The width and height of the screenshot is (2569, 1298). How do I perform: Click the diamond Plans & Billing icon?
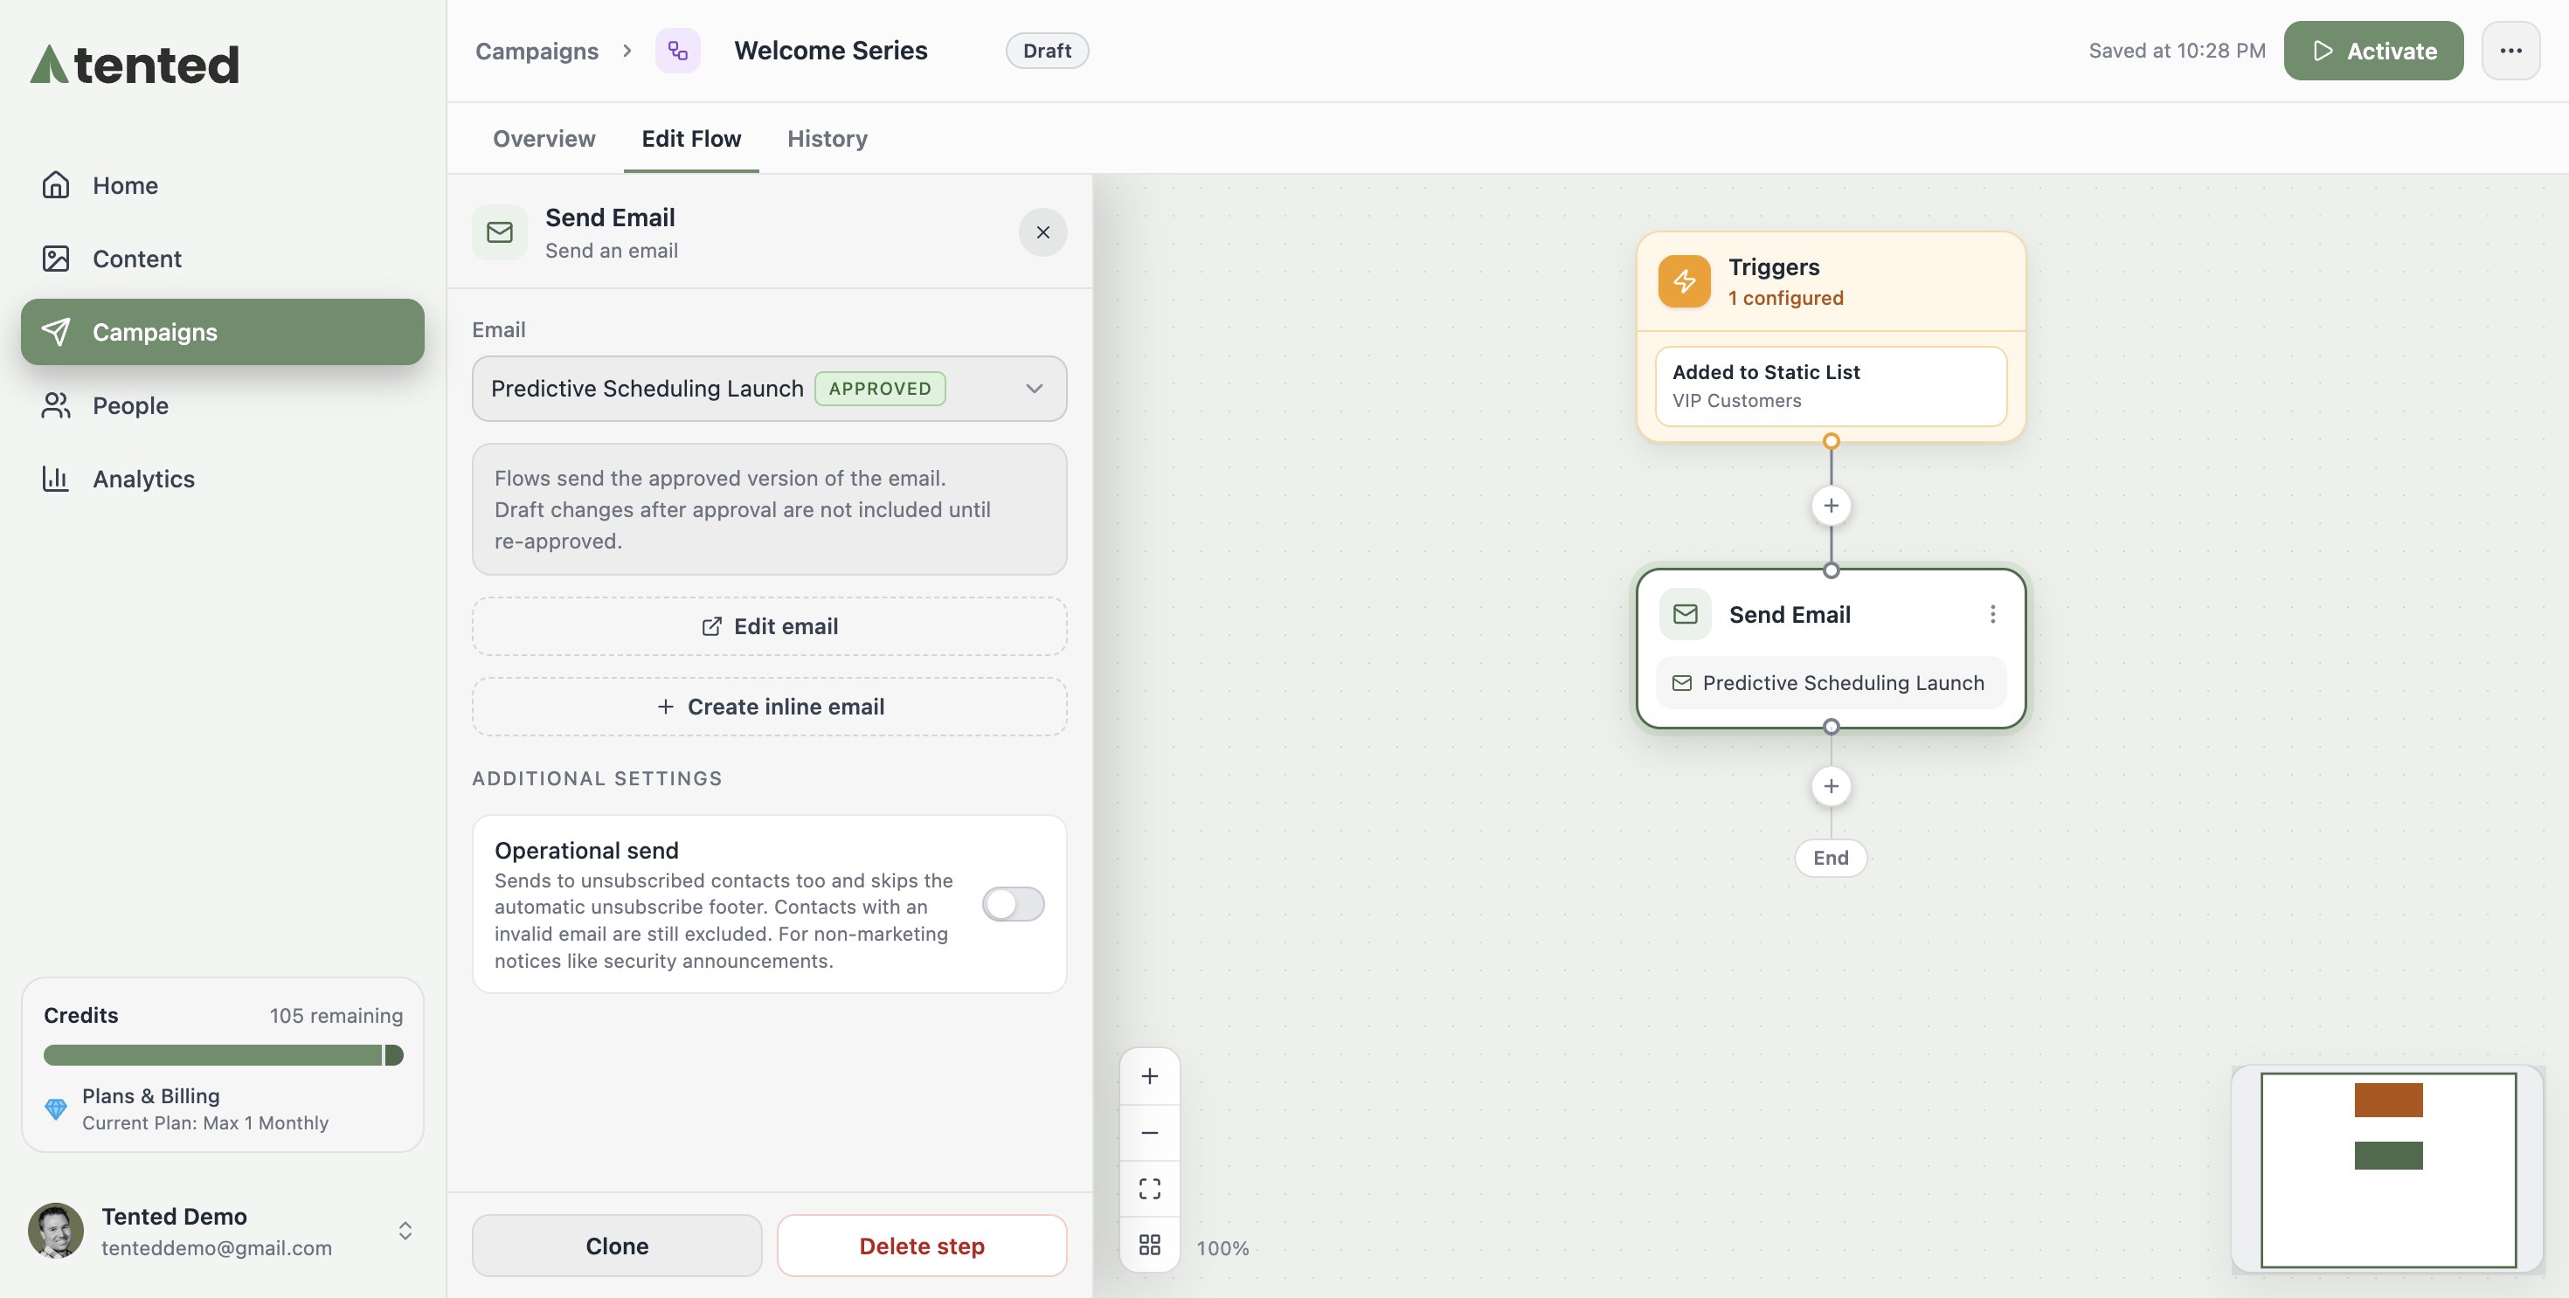[56, 1108]
